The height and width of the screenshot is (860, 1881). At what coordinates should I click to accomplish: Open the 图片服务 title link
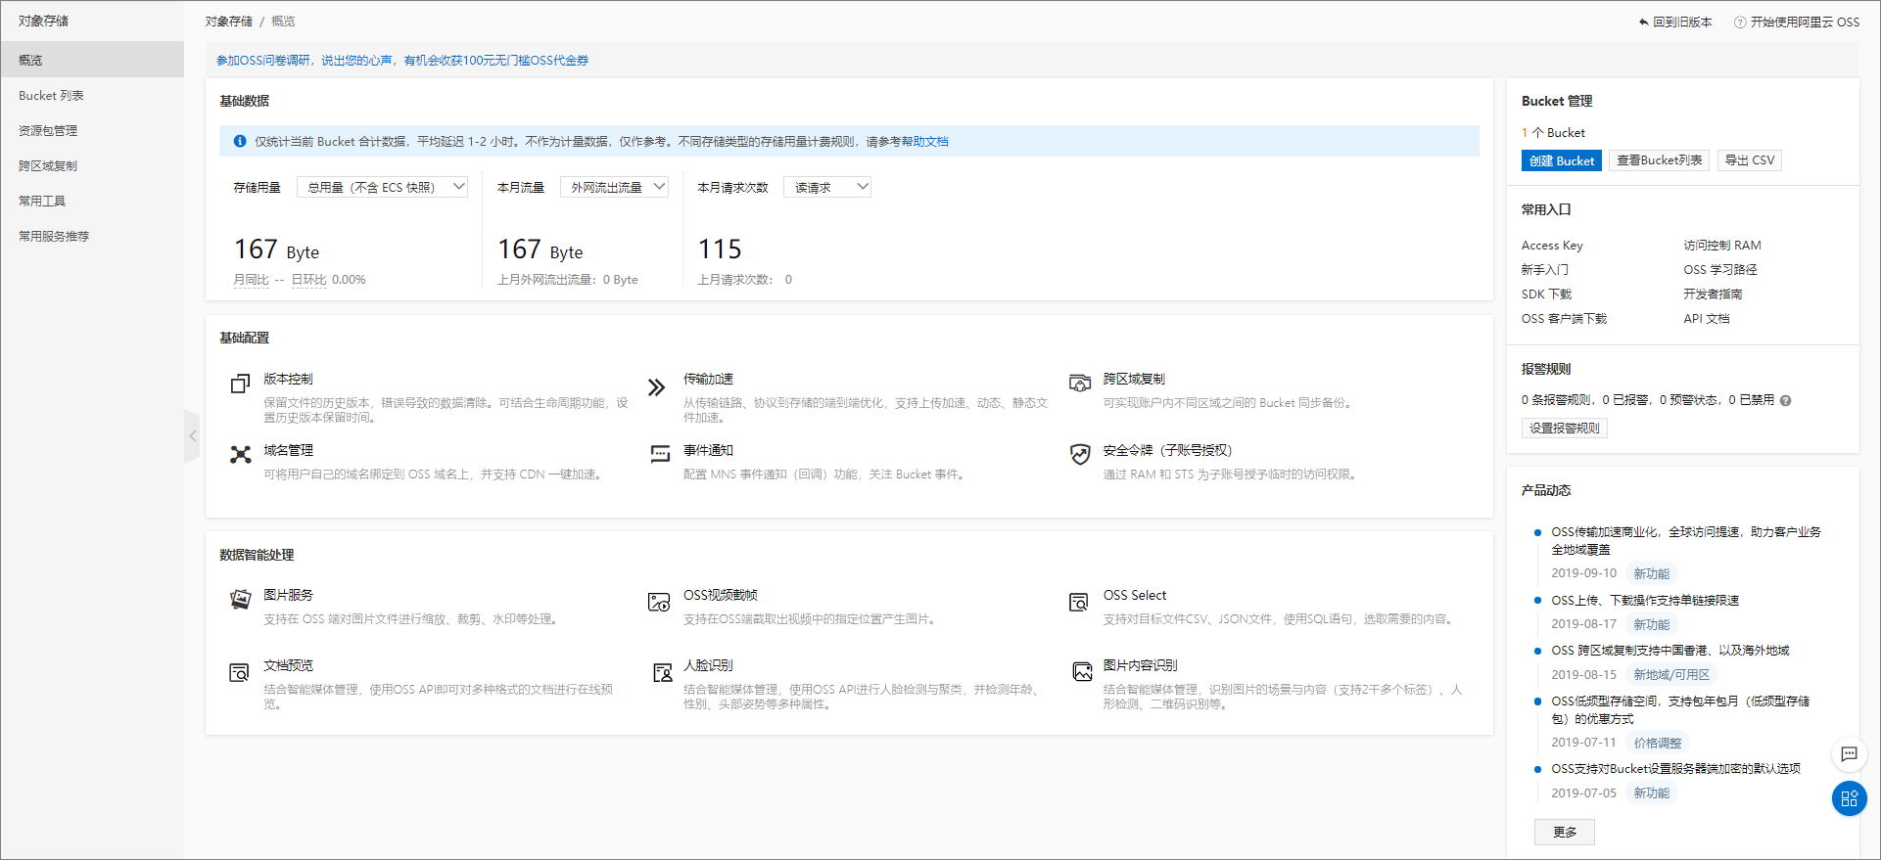[288, 595]
